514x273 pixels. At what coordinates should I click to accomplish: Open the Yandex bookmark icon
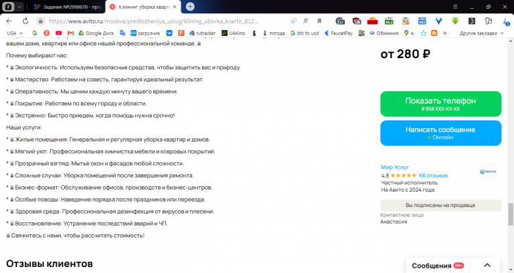click(x=47, y=33)
